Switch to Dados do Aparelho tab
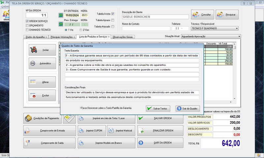264x158 pixels. [36, 37]
